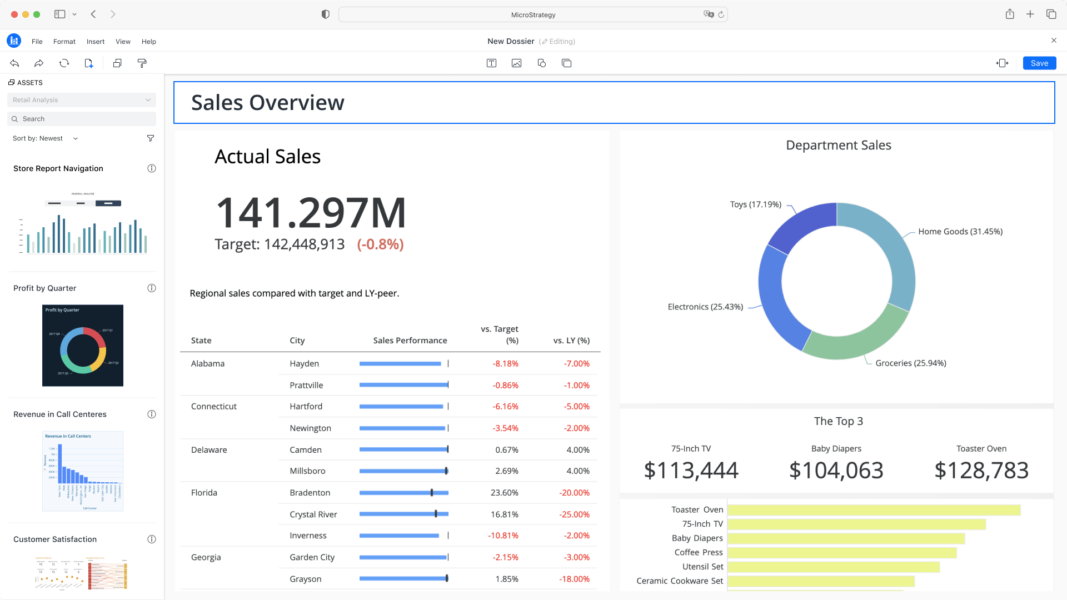Click the insert image icon
1067x600 pixels.
pos(516,63)
